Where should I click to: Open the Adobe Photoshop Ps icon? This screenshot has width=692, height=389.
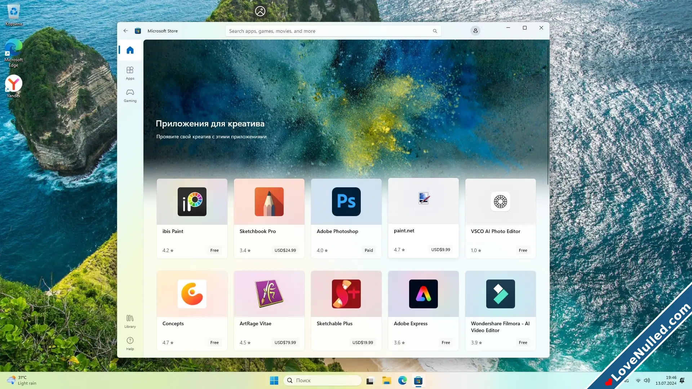346,202
